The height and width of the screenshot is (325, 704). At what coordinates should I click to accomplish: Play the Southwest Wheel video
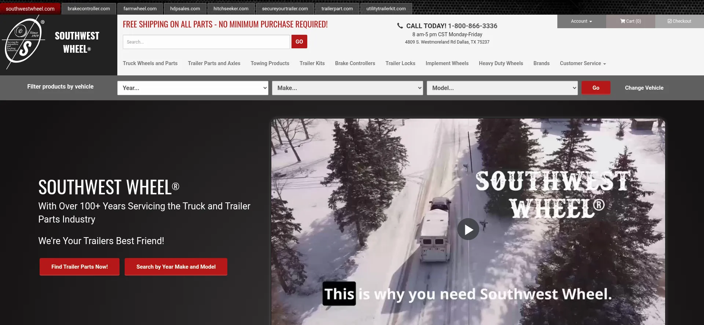coord(468,229)
